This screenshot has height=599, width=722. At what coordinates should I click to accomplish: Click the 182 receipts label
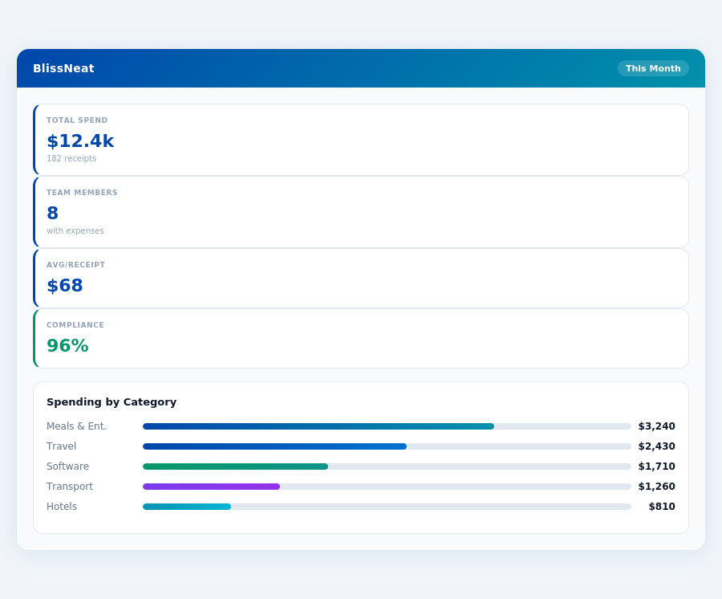click(71, 158)
